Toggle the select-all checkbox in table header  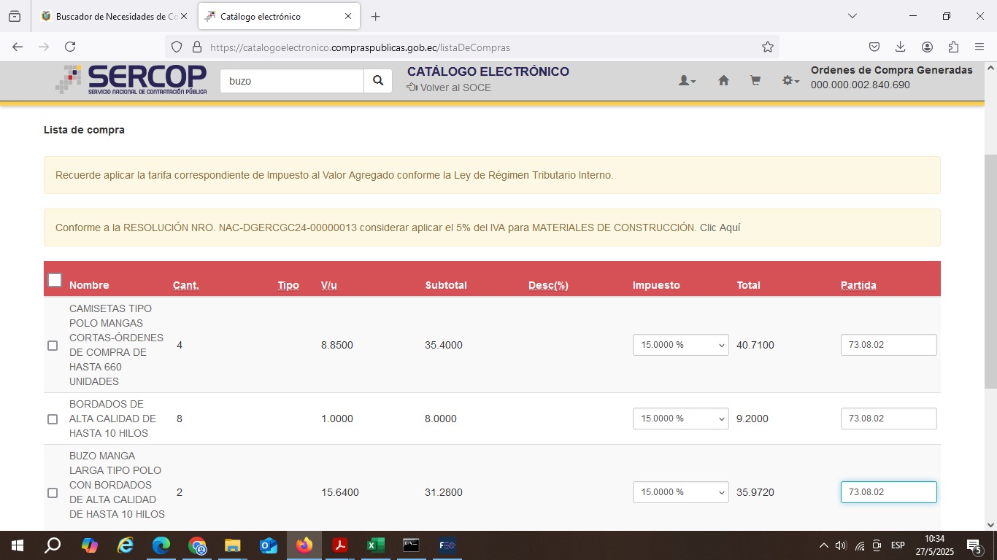point(55,280)
